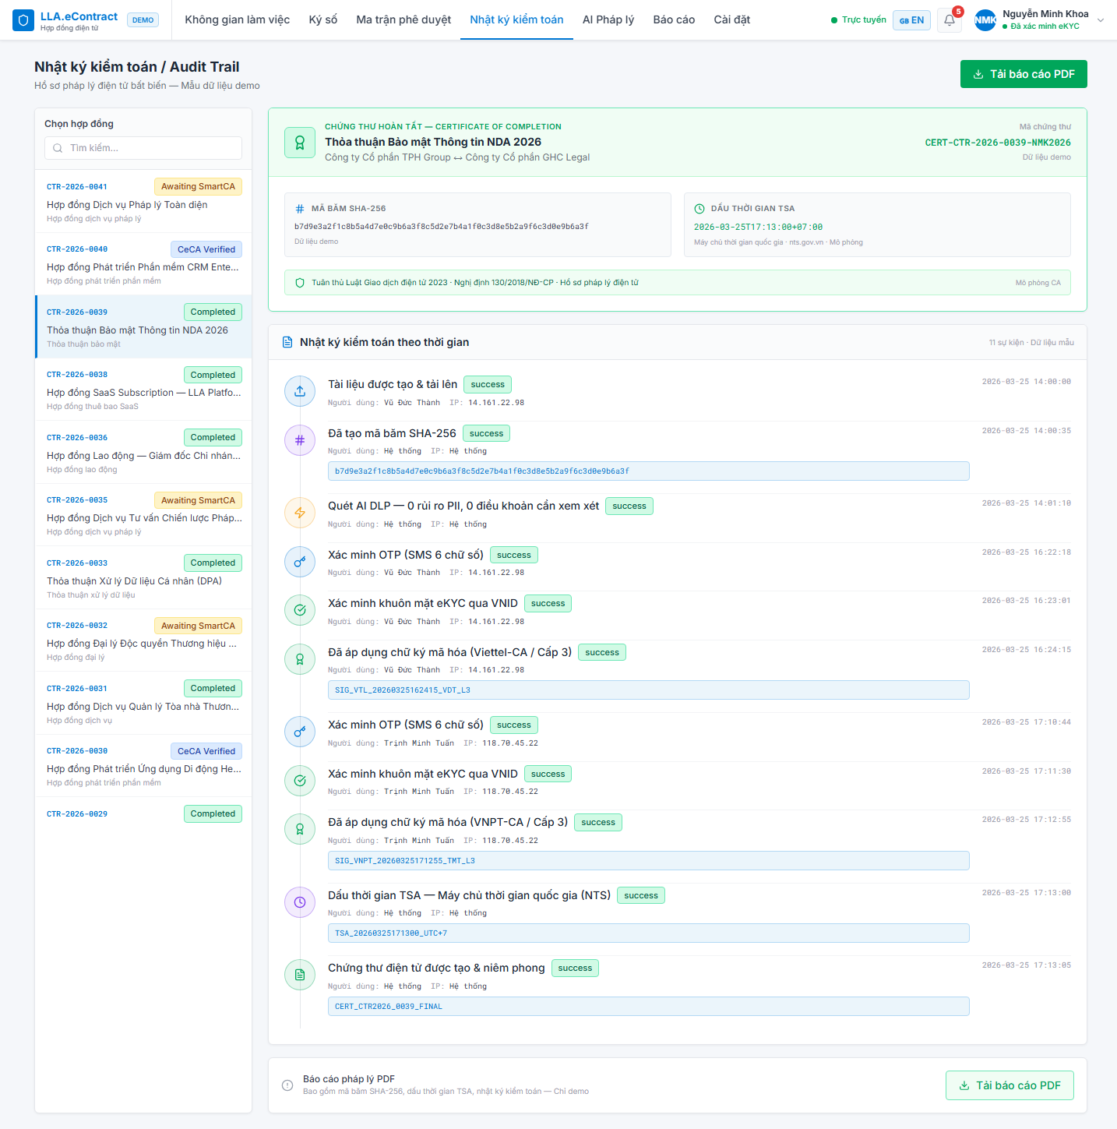Select contract CTR-2026-0030 Ứng dụng Di động
The height and width of the screenshot is (1129, 1117).
point(143,766)
